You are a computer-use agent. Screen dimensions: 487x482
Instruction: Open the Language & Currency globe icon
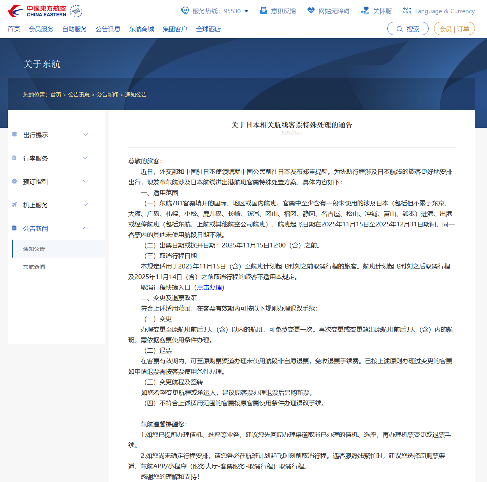point(407,11)
